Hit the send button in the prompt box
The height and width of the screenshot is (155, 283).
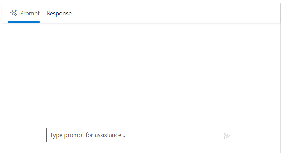[x=227, y=135]
